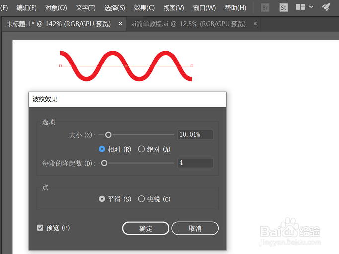Click the ridges per segment field showing 4
This screenshot has height=254, width=339.
(195, 163)
